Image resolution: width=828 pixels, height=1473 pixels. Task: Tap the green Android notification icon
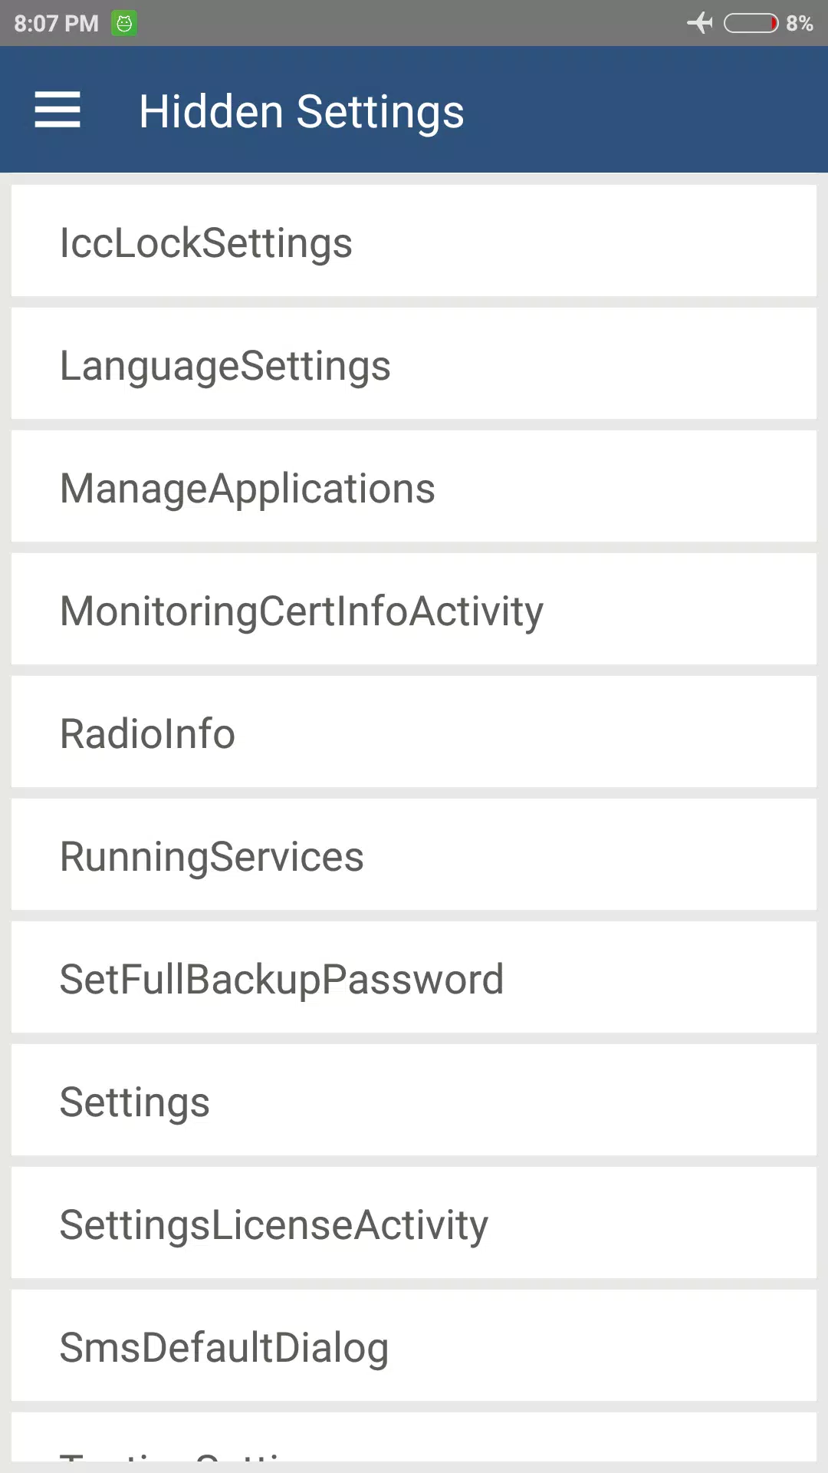124,23
